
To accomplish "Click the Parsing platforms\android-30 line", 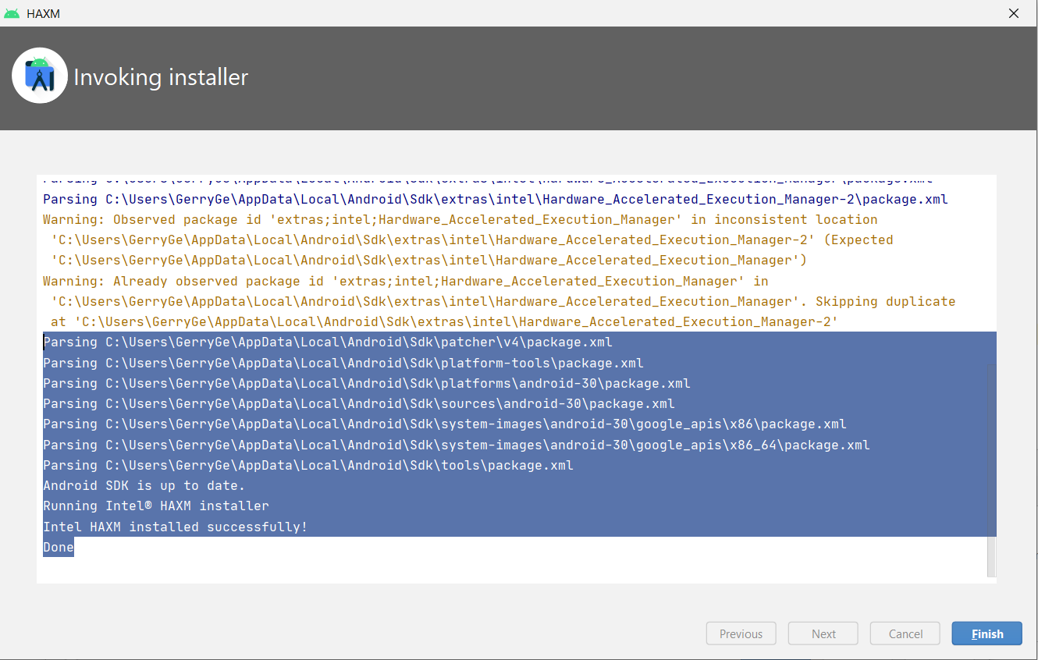I will [x=367, y=383].
